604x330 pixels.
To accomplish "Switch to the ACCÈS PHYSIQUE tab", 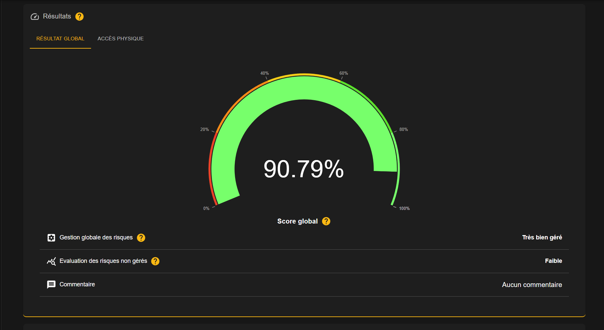I will [x=121, y=39].
